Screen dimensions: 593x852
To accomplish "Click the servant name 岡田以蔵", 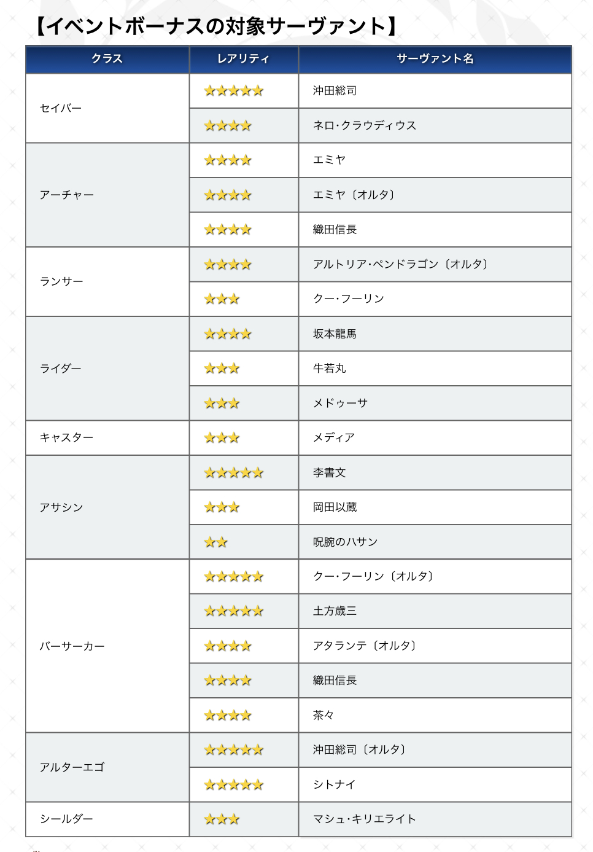I will [x=335, y=507].
